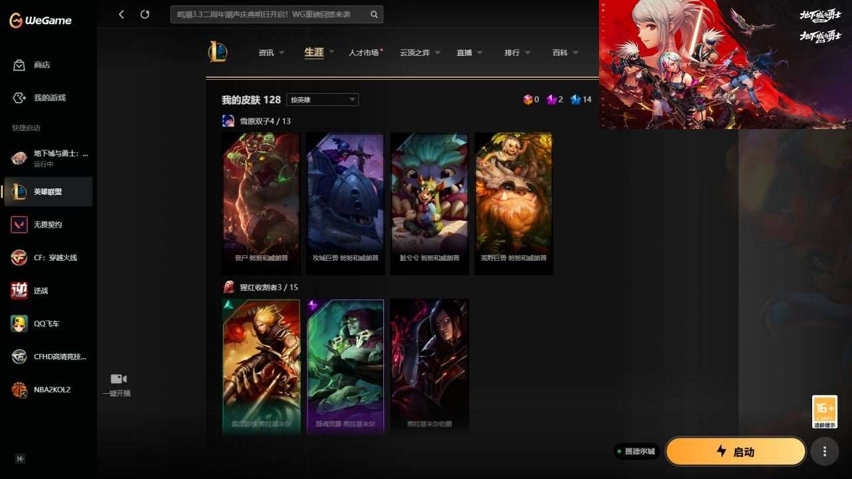Expand the 资讯 menu

(272, 53)
